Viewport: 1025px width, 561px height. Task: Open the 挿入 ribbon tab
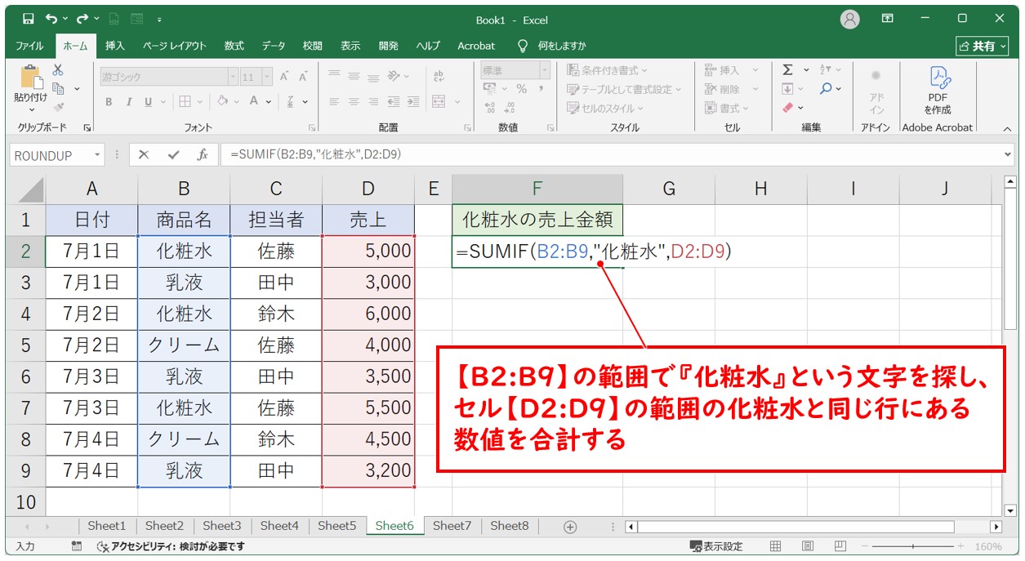(x=115, y=46)
